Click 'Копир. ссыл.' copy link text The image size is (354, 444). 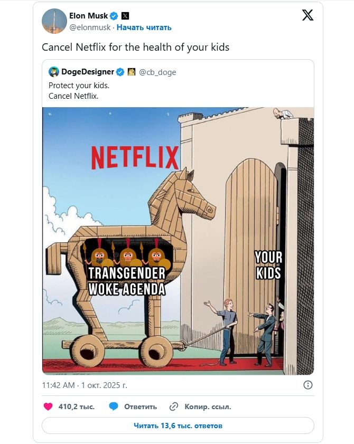point(208,407)
